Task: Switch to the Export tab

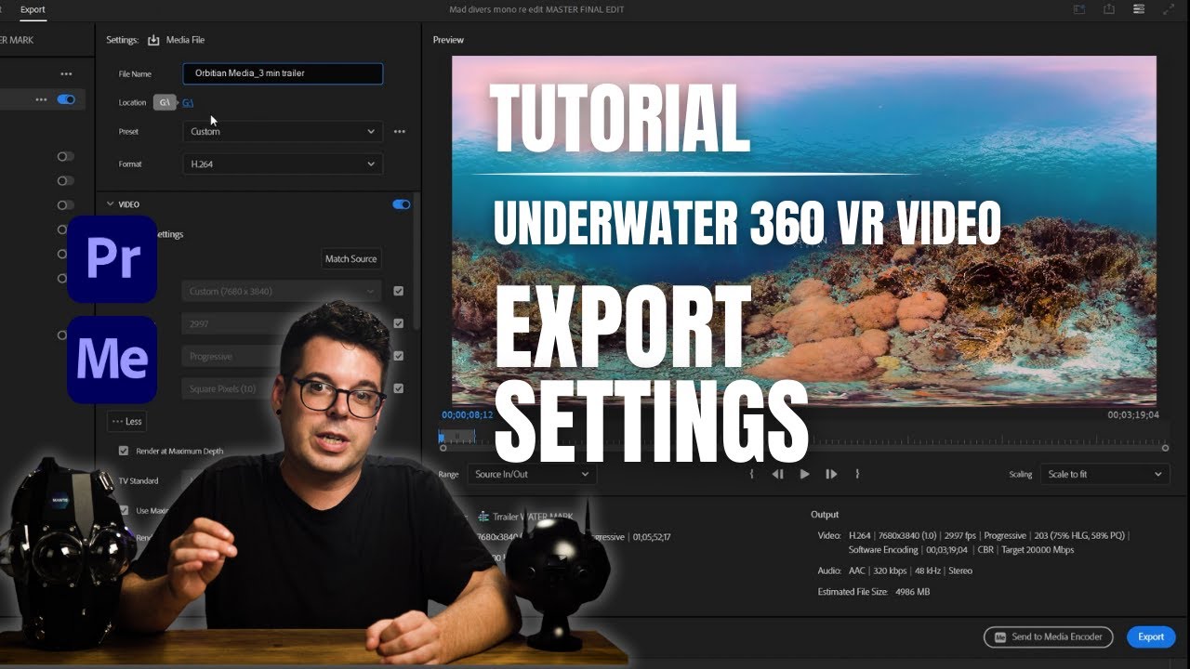Action: [x=33, y=9]
